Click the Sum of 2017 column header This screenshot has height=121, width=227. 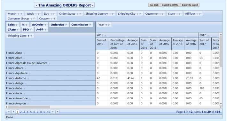[205, 44]
